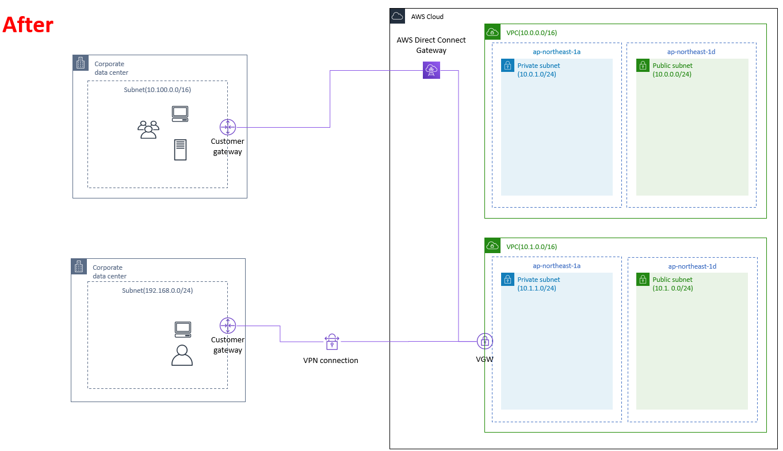The image size is (783, 451).
Task: Click the building icon of the 192.168.0.0/24 data center
Action: pyautogui.click(x=78, y=266)
